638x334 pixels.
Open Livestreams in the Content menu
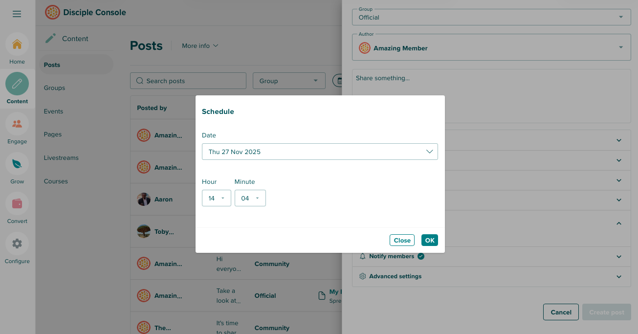[61, 158]
